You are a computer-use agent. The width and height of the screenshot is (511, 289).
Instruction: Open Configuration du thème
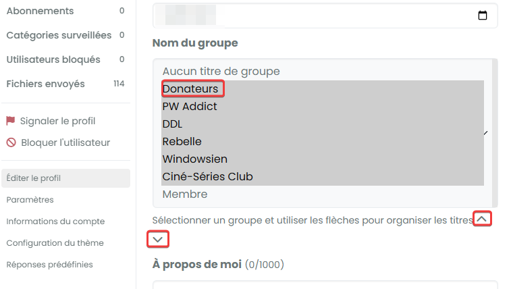pos(55,243)
